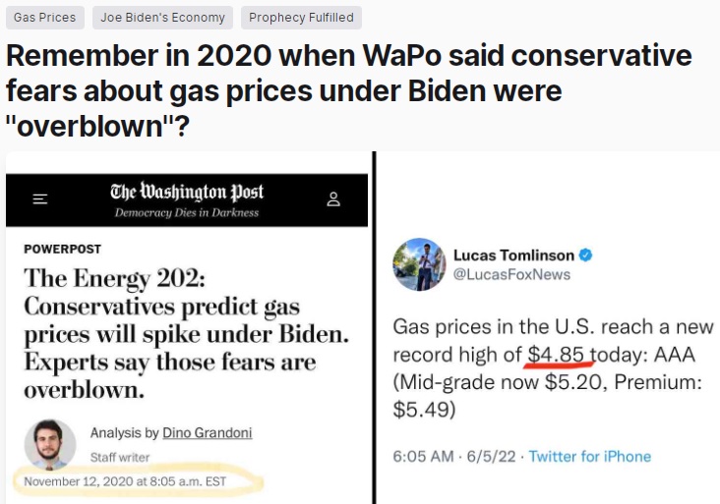The width and height of the screenshot is (720, 504).
Task: Click the Lucas Tomlinson display name
Action: (513, 255)
